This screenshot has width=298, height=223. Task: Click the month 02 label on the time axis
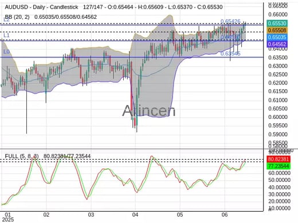point(46,214)
